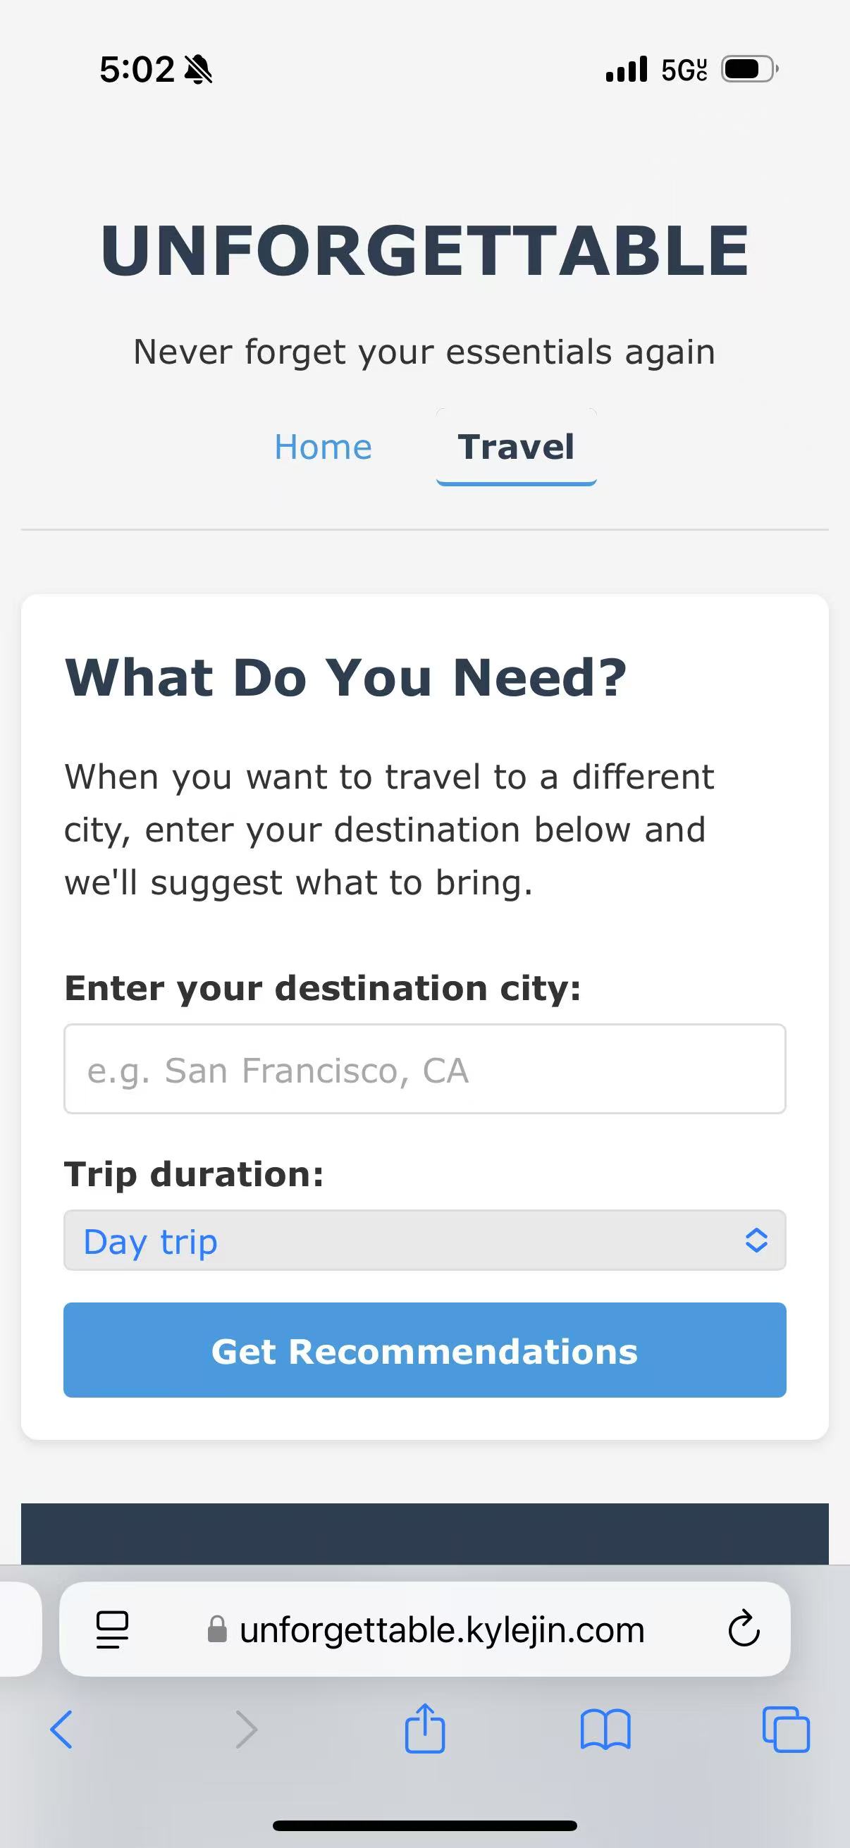Click the Get Recommendations button
This screenshot has height=1848, width=850.
click(424, 1350)
